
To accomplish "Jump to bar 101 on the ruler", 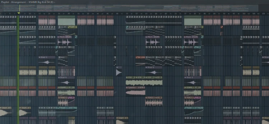I will click(244, 13).
